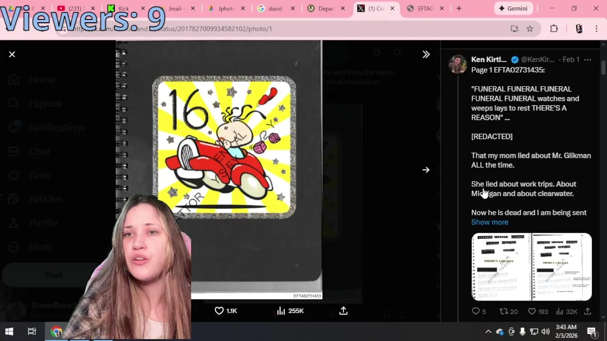Repost the reply with 20 reposts

click(508, 311)
